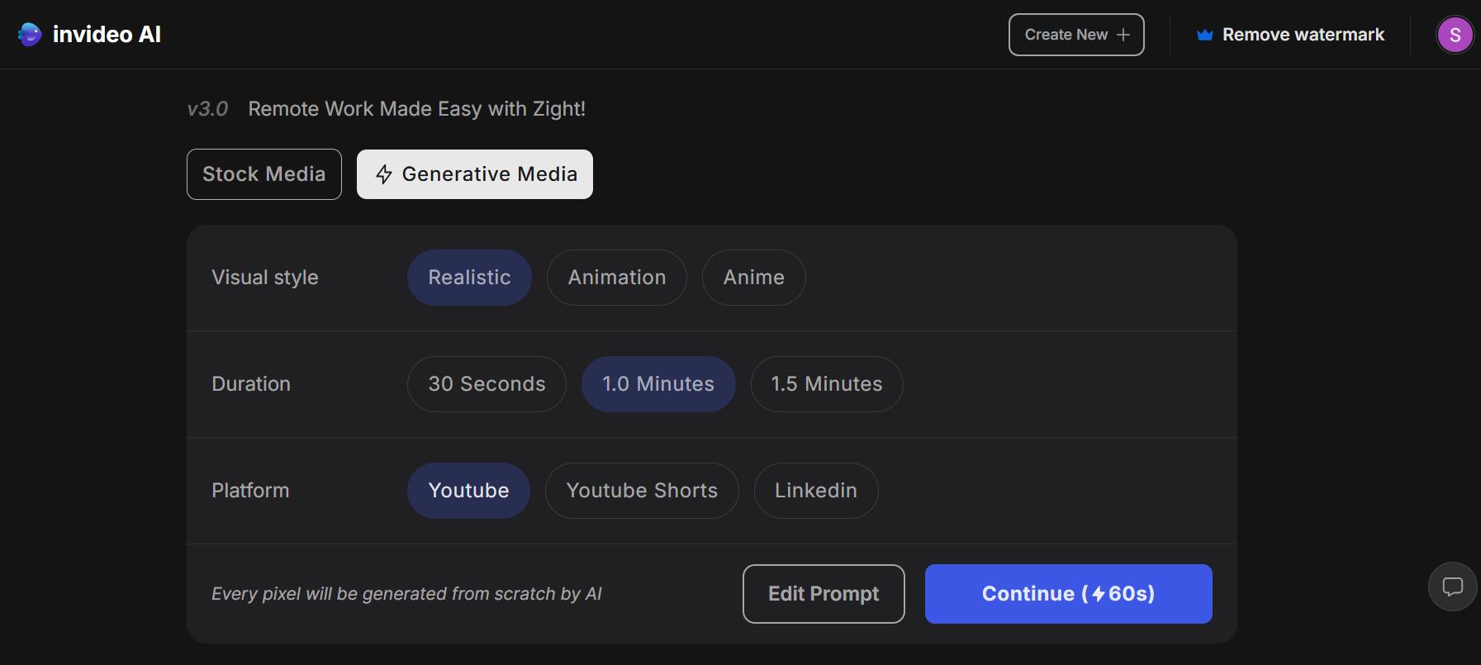Click the 'Every pixel will be generated' note
The width and height of the screenshot is (1481, 665).
click(x=406, y=594)
